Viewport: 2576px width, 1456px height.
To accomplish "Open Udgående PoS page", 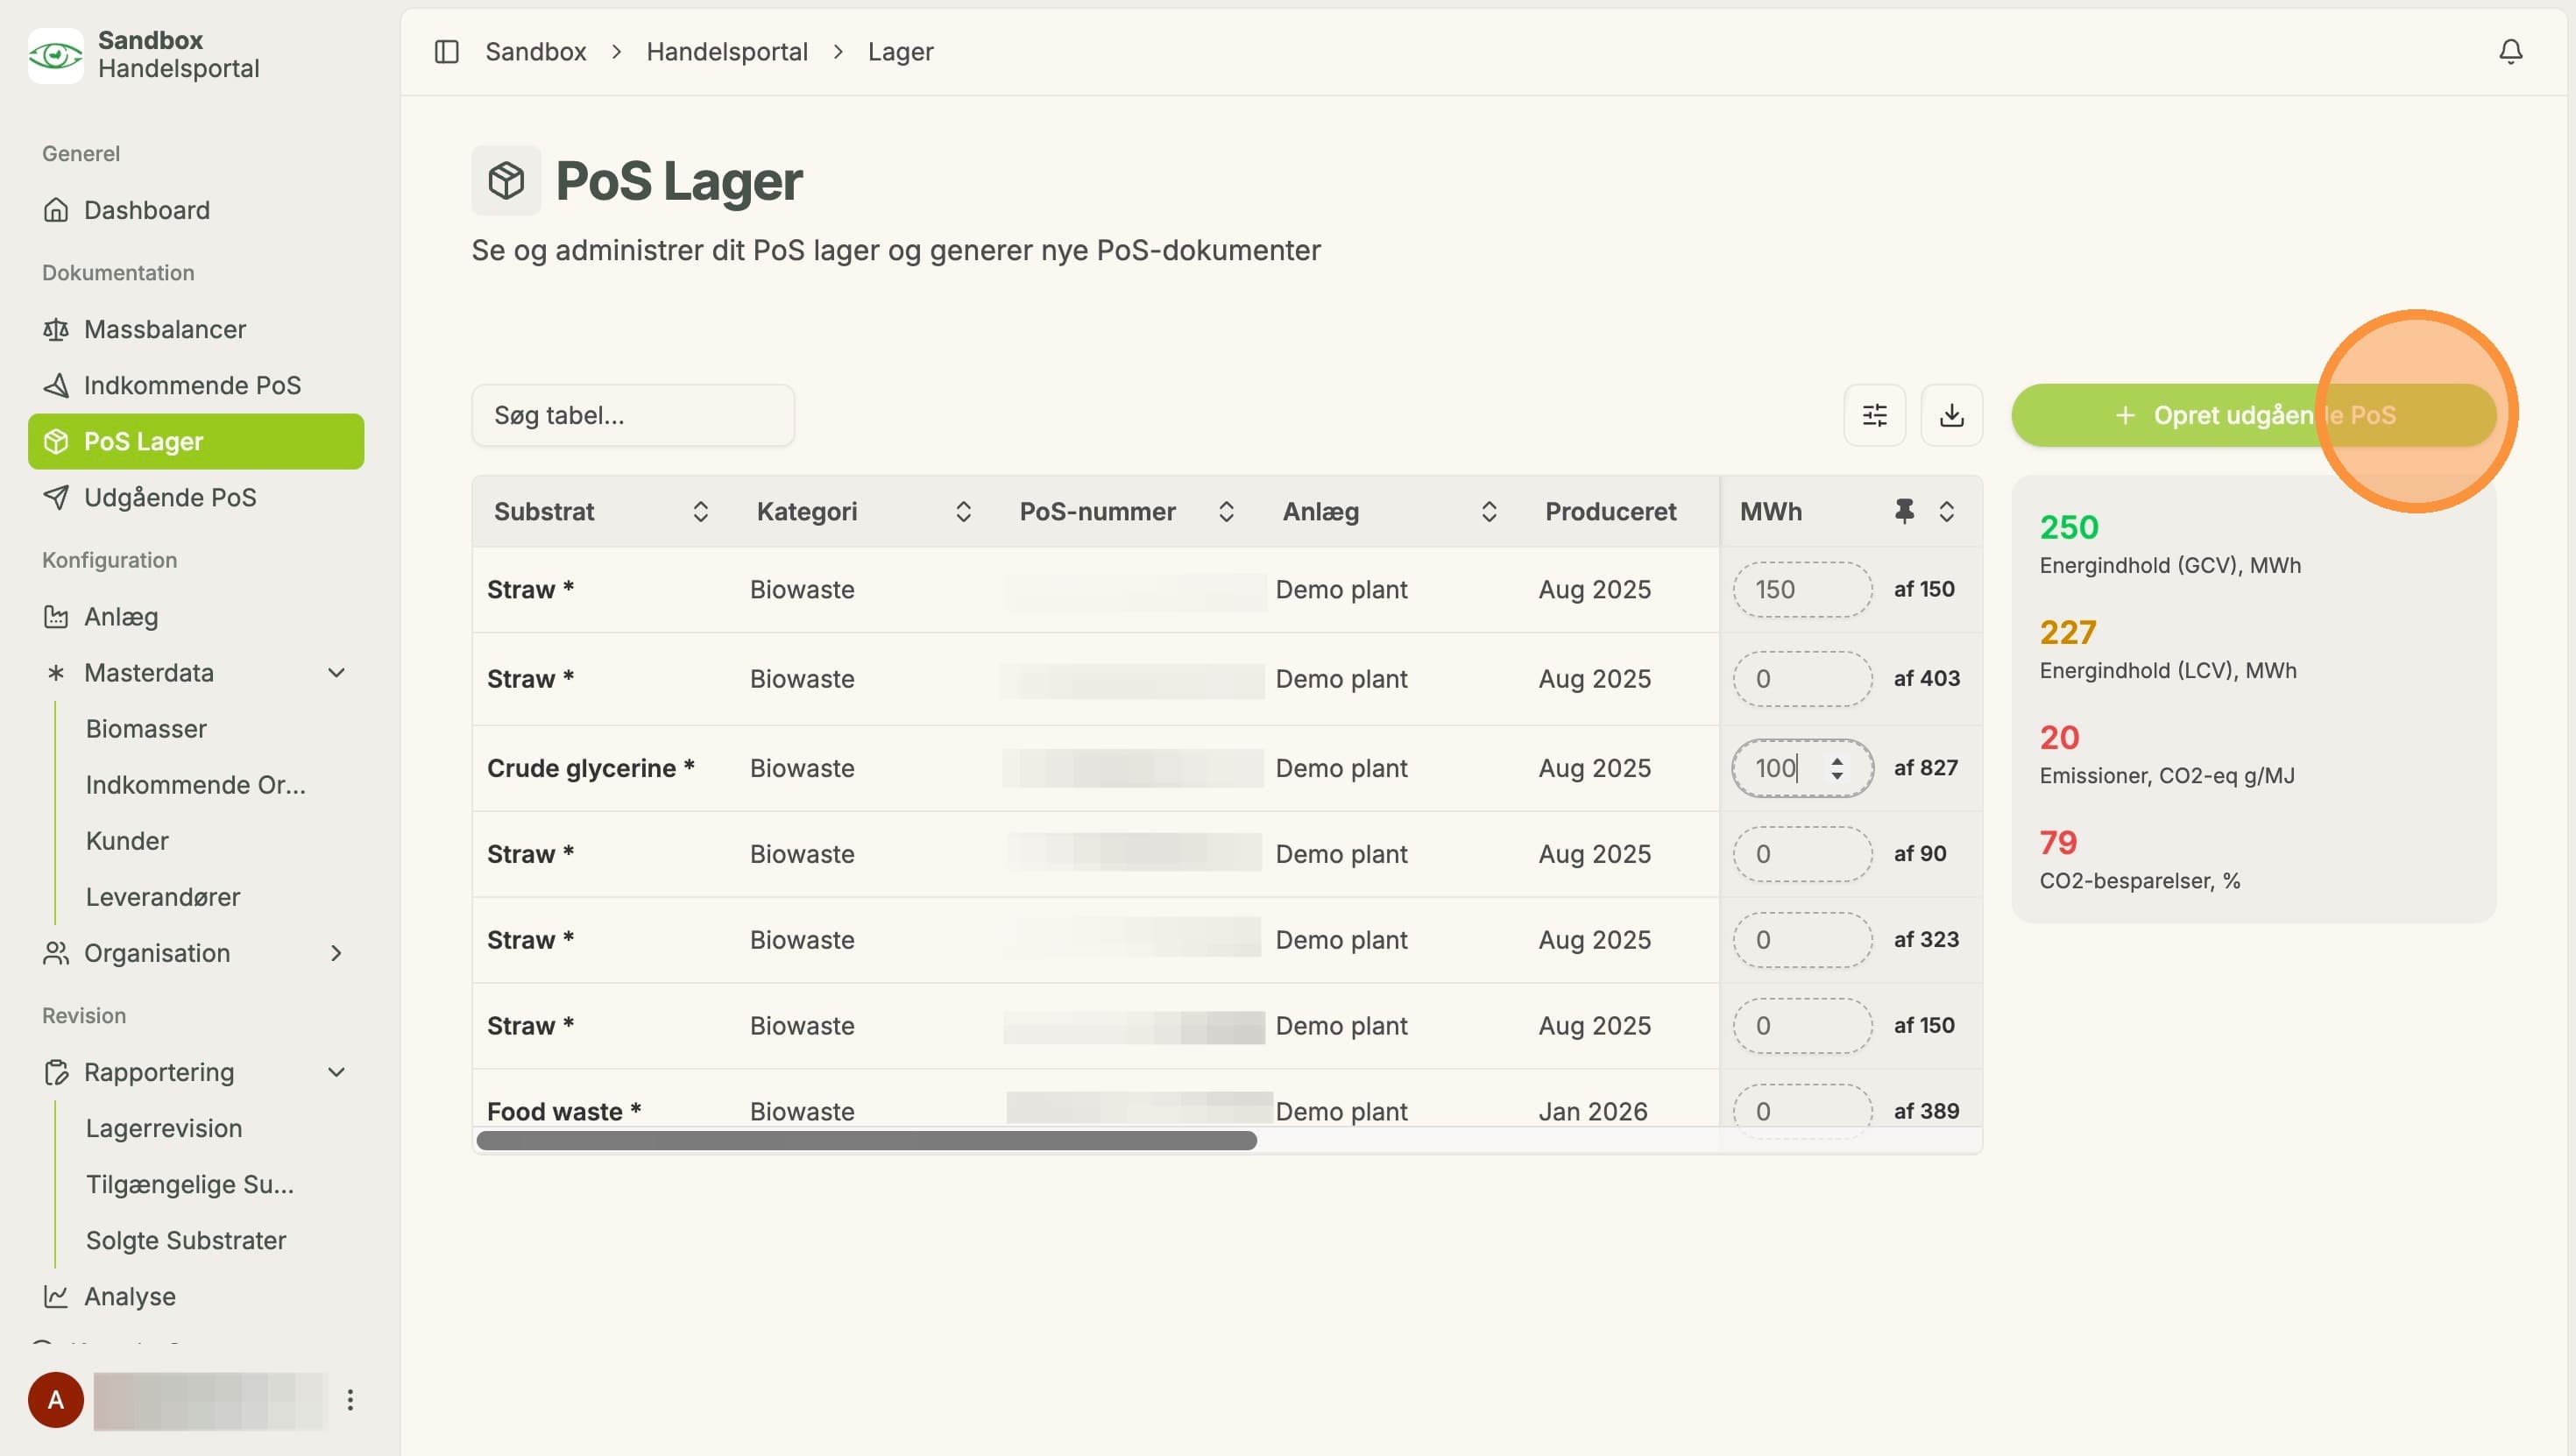I will click(196, 497).
